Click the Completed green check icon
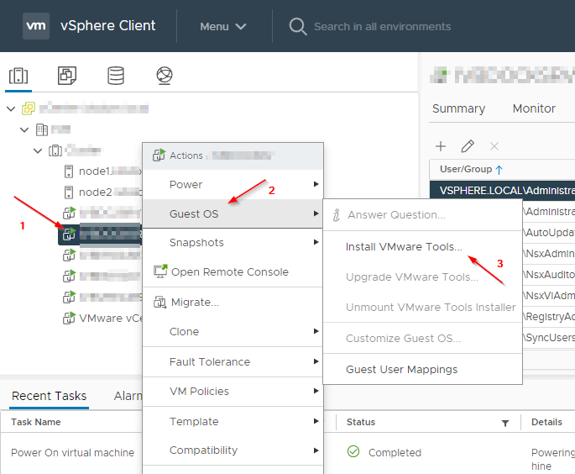 [x=353, y=451]
